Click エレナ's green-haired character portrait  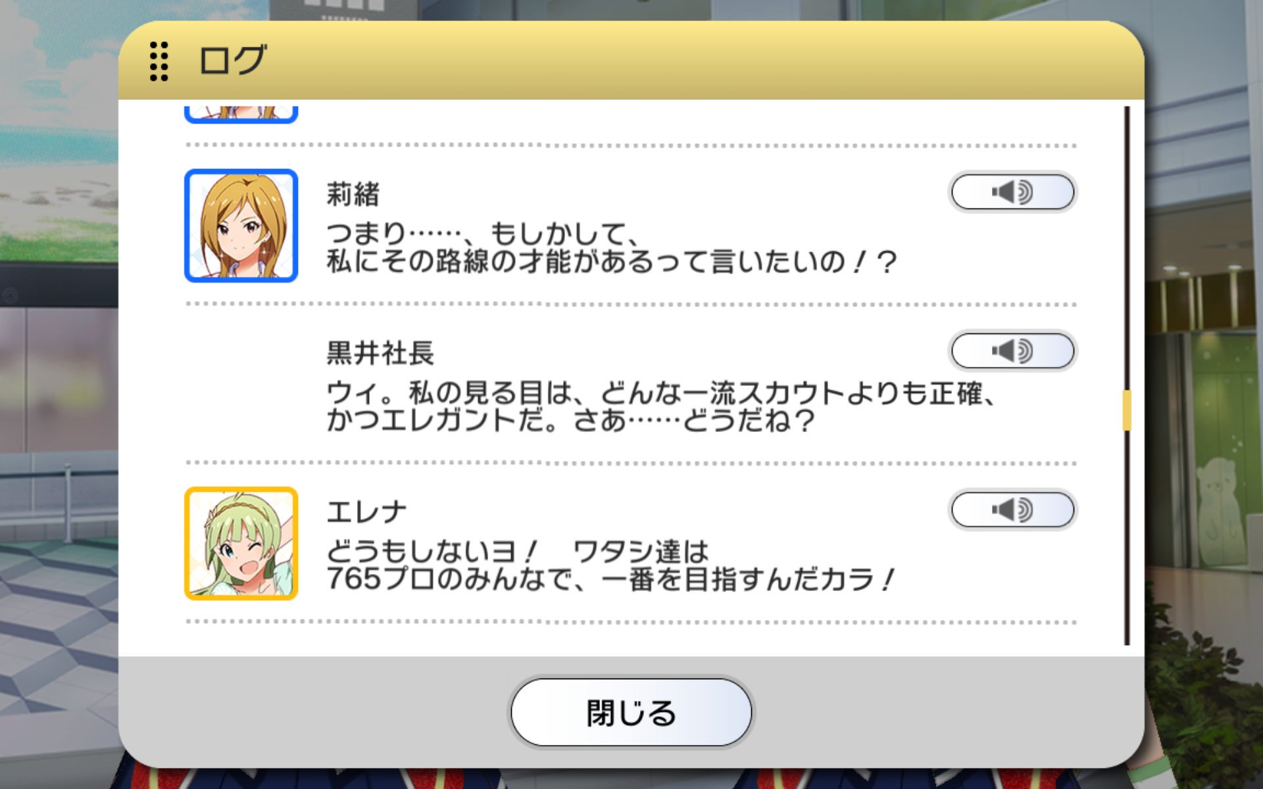click(241, 543)
